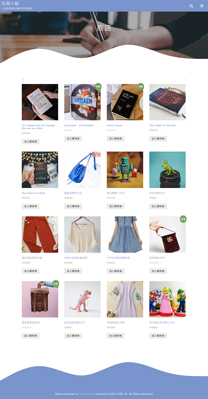Go to the 沈溺小船 site title

[x=10, y=3]
